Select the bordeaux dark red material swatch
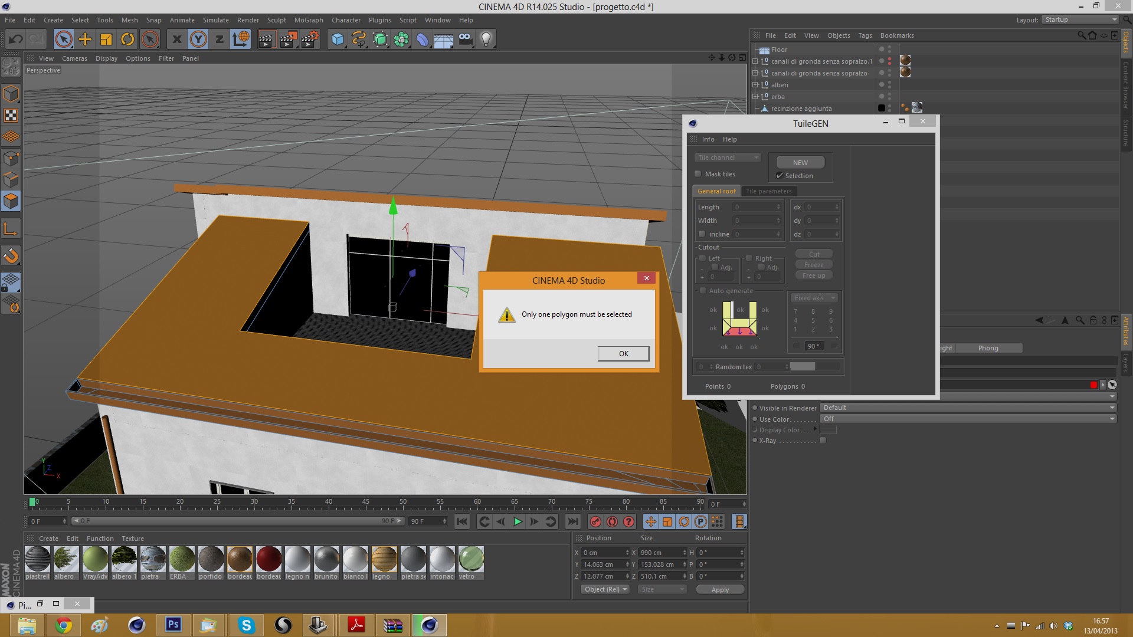Image resolution: width=1133 pixels, height=637 pixels. point(269,559)
